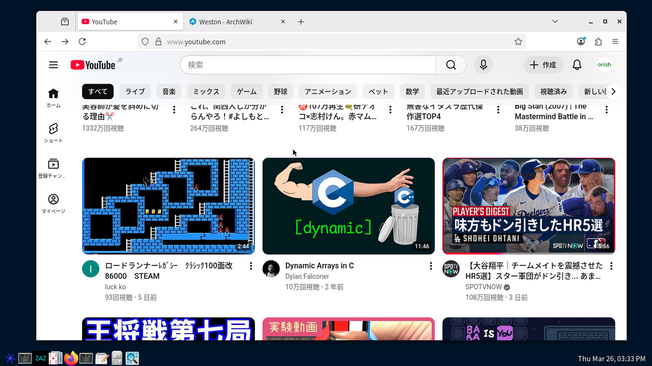Select the ライブ filter chip
This screenshot has width=652, height=366.
[135, 92]
